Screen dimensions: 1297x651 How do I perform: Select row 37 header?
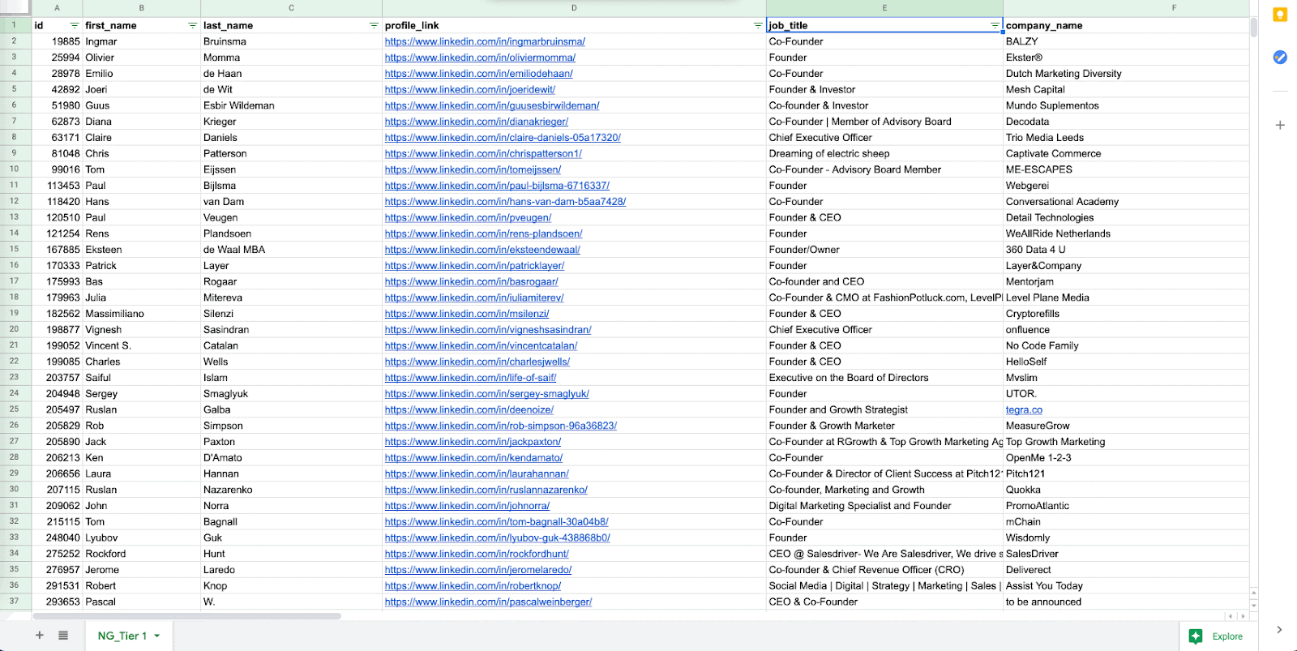15,602
